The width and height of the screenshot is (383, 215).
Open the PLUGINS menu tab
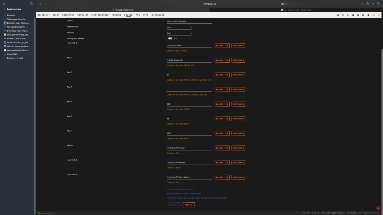pos(116,15)
